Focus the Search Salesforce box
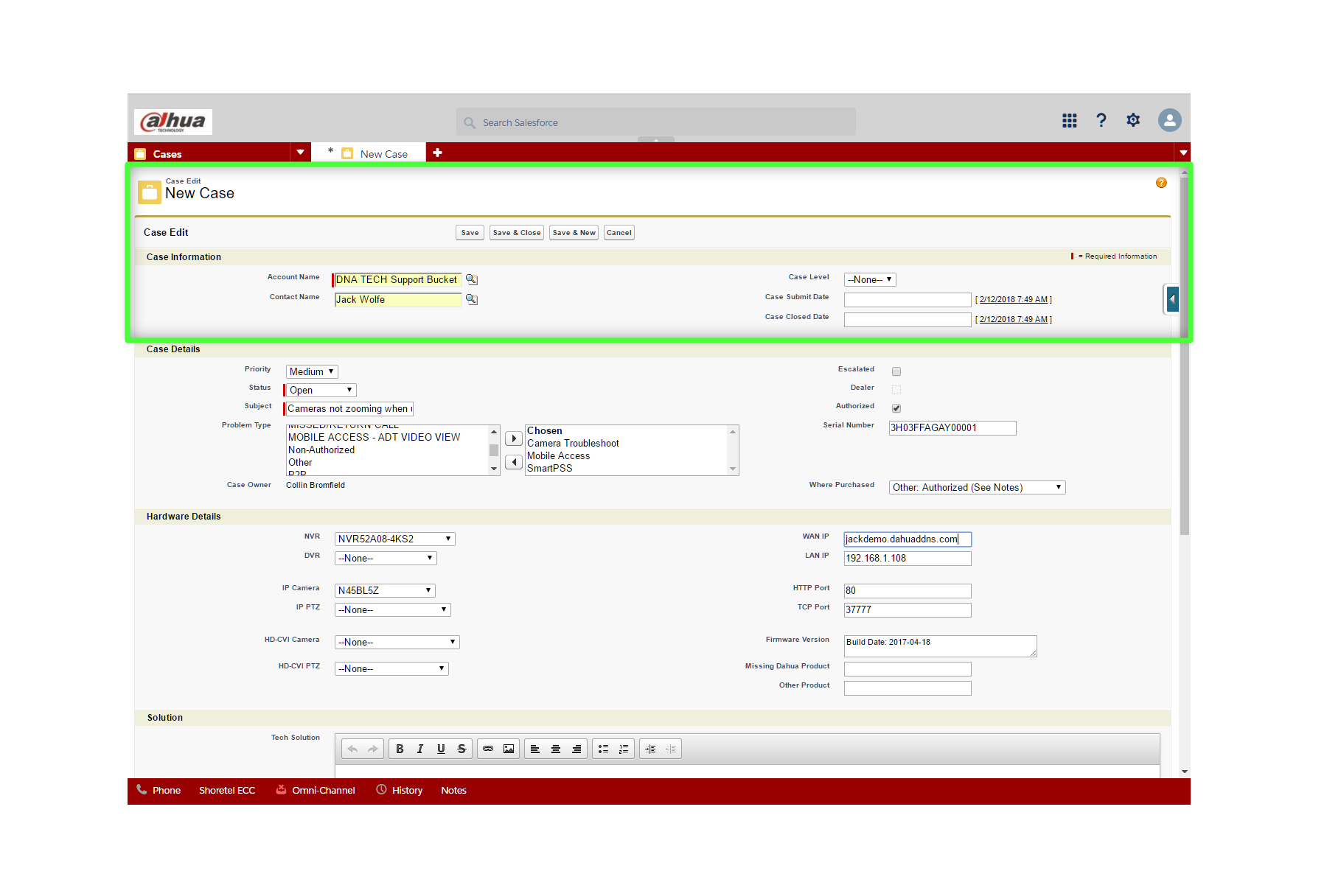Screen dimensions: 1327x888 click(x=656, y=122)
